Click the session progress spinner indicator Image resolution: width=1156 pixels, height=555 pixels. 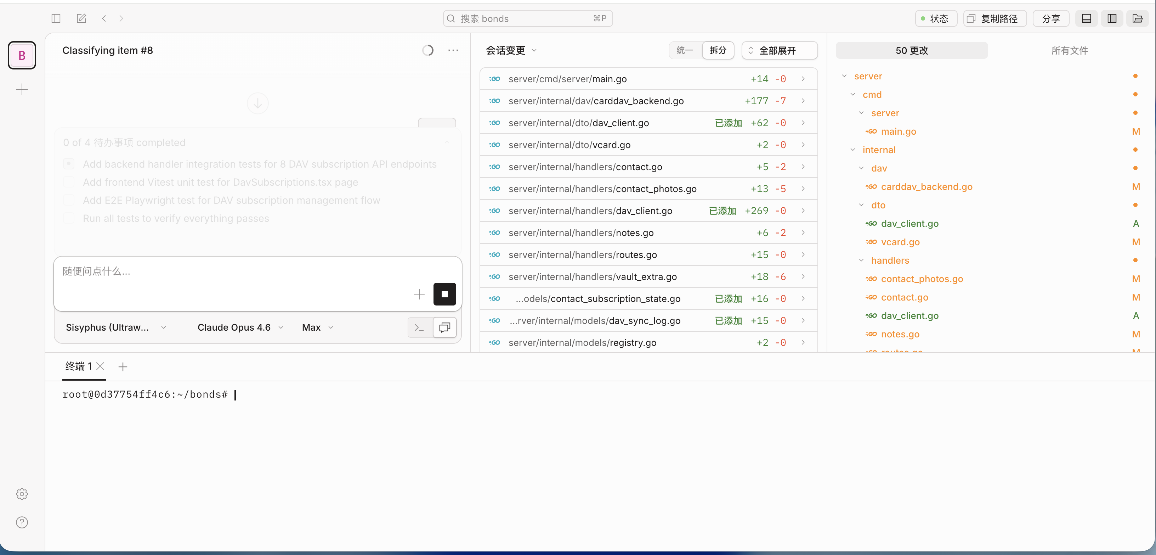pyautogui.click(x=428, y=50)
